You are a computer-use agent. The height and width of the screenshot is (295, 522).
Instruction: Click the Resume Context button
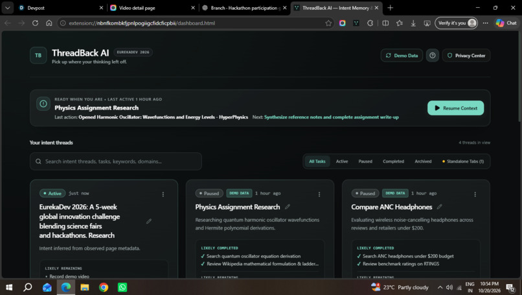point(455,108)
